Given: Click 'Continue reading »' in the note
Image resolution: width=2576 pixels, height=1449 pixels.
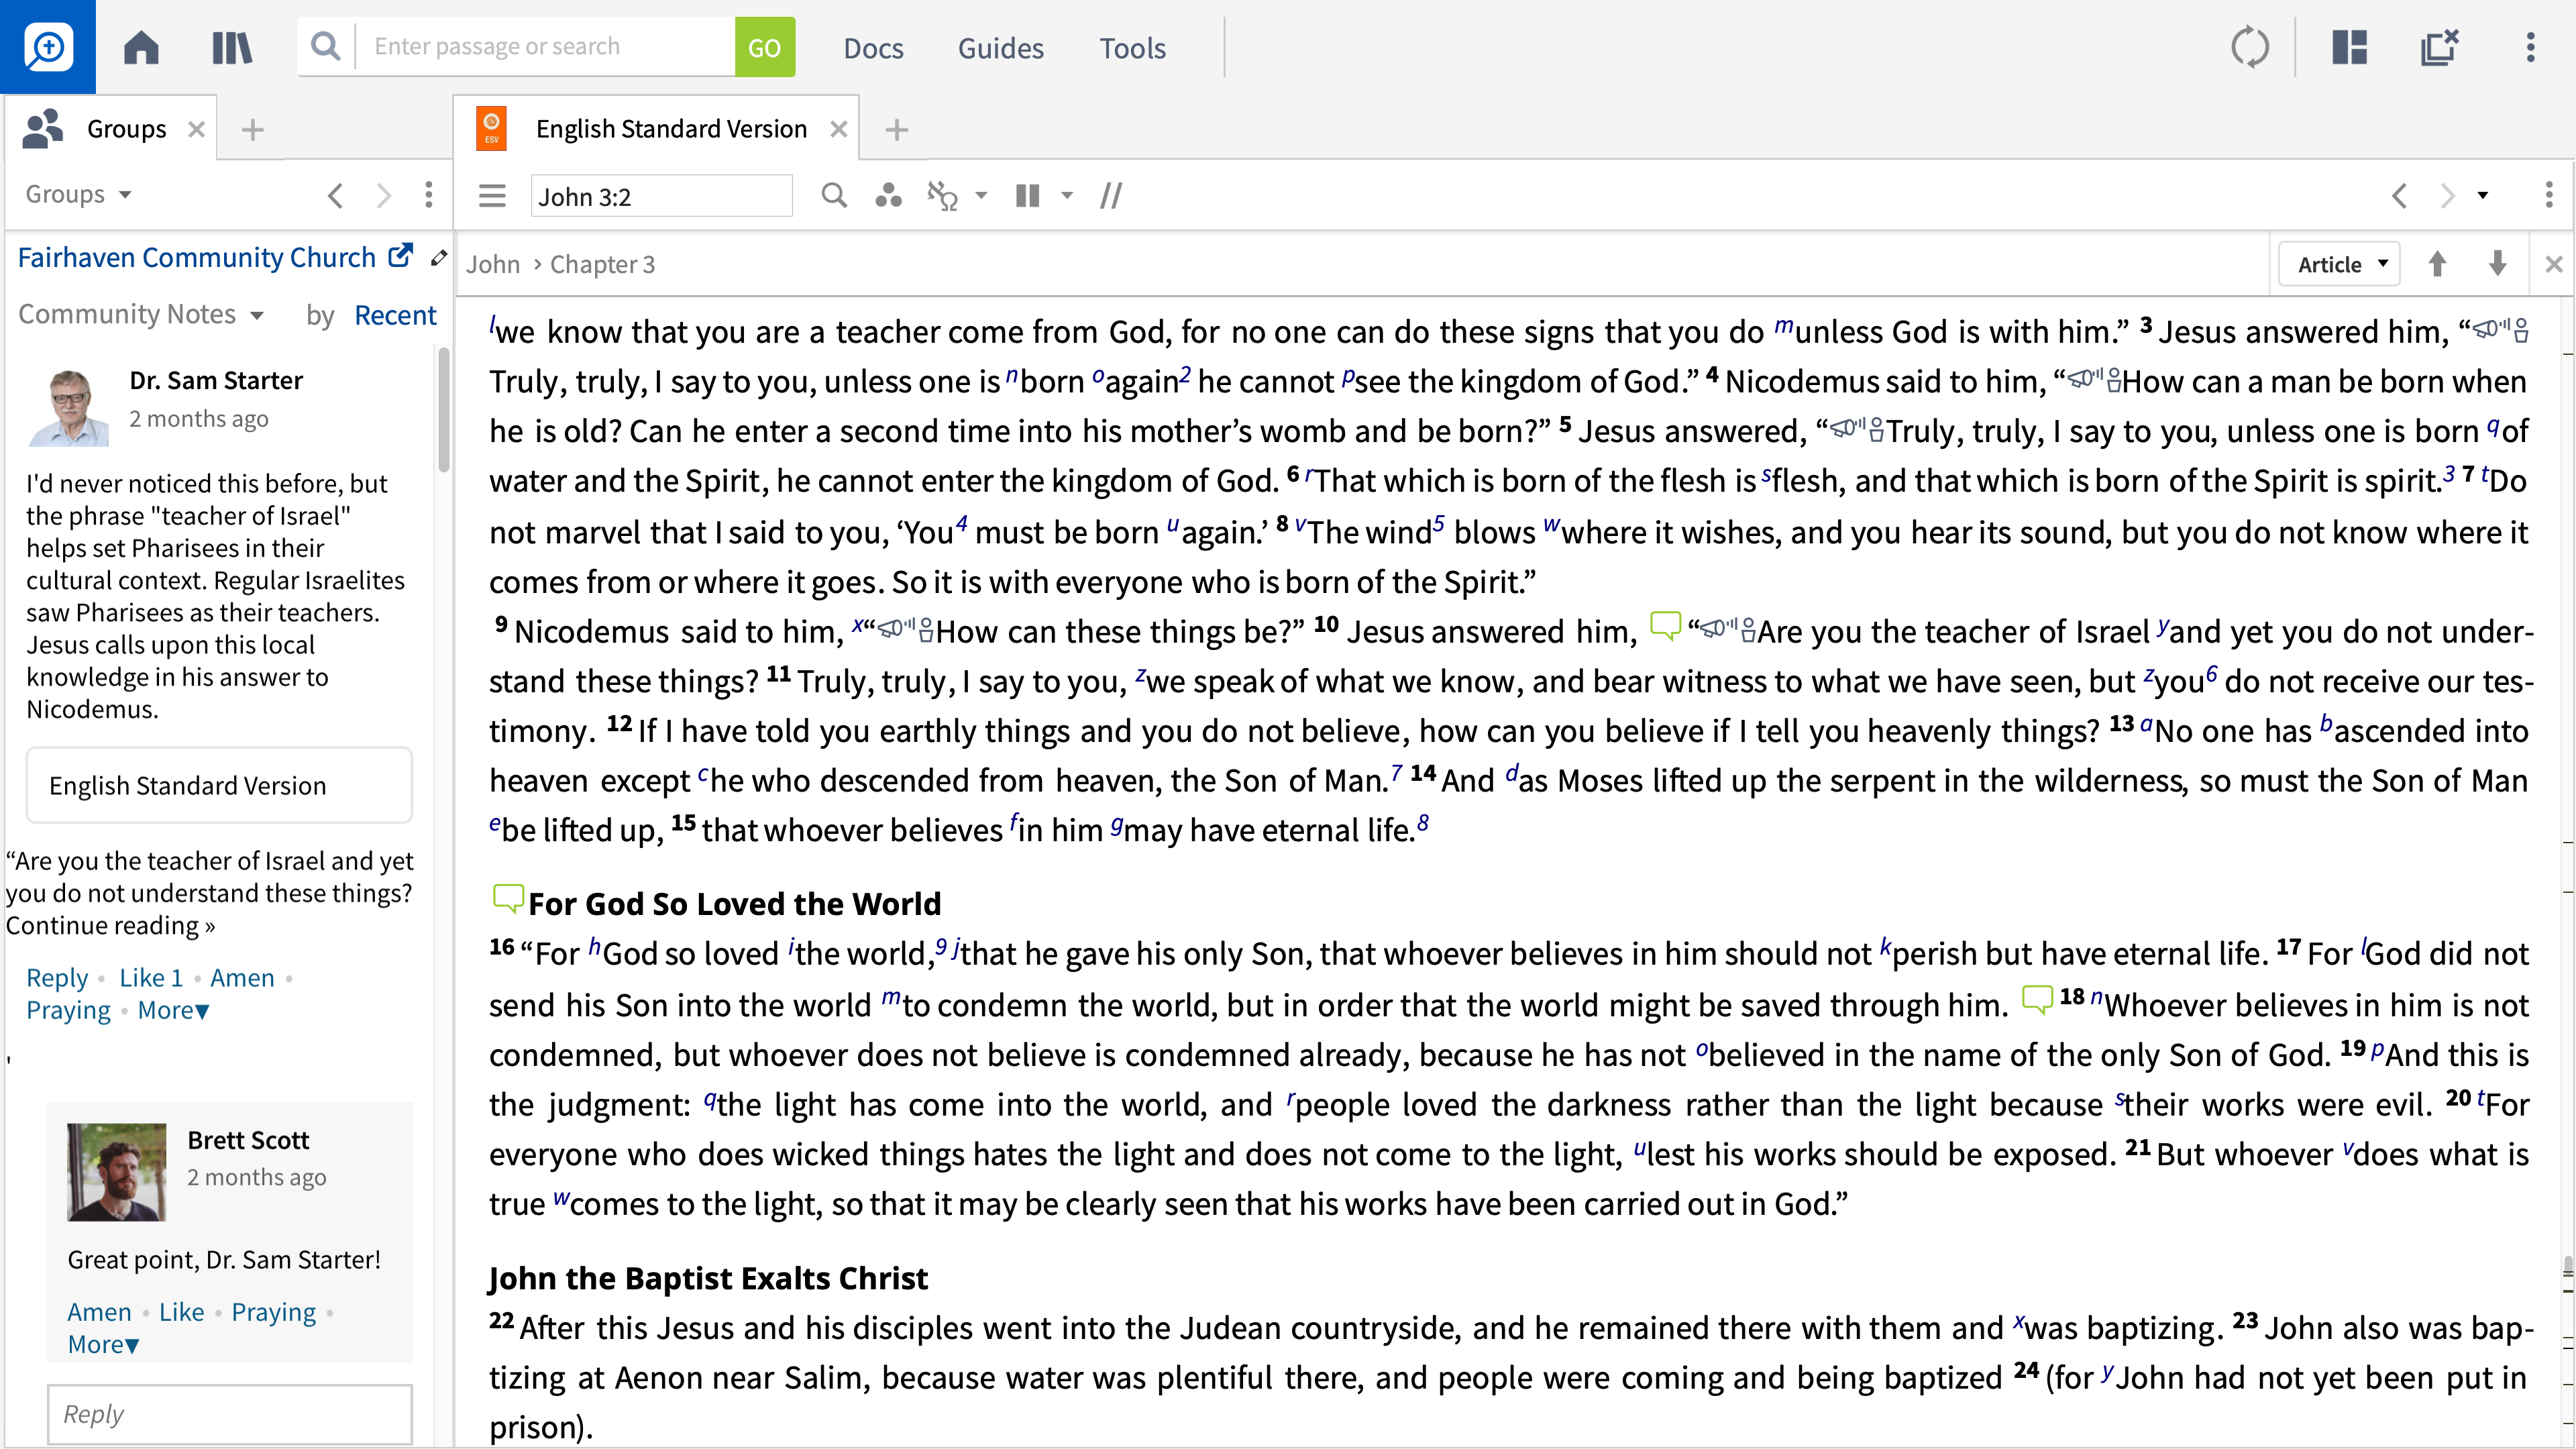Looking at the screenshot, I should tap(110, 926).
